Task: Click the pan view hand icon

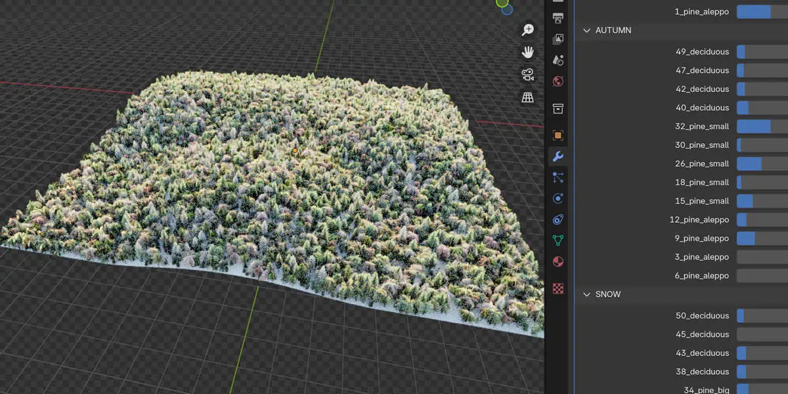Action: pyautogui.click(x=527, y=52)
